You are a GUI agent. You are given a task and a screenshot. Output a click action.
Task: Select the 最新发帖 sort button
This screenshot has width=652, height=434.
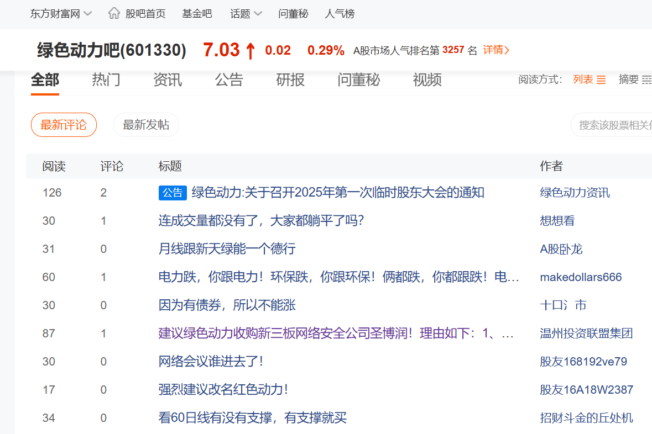pyautogui.click(x=146, y=125)
